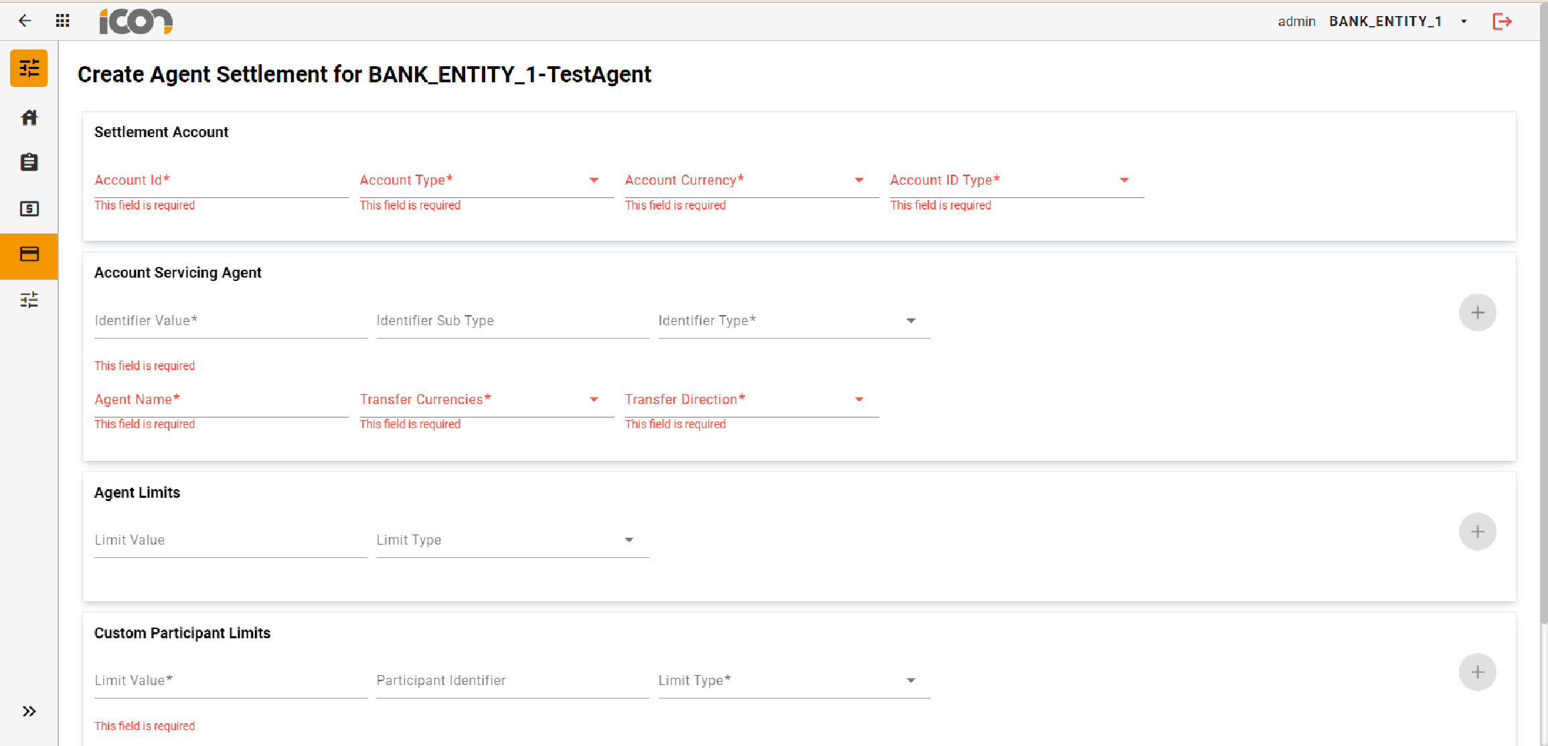Click the ICON logo in the header
1548x746 pixels.
click(135, 21)
